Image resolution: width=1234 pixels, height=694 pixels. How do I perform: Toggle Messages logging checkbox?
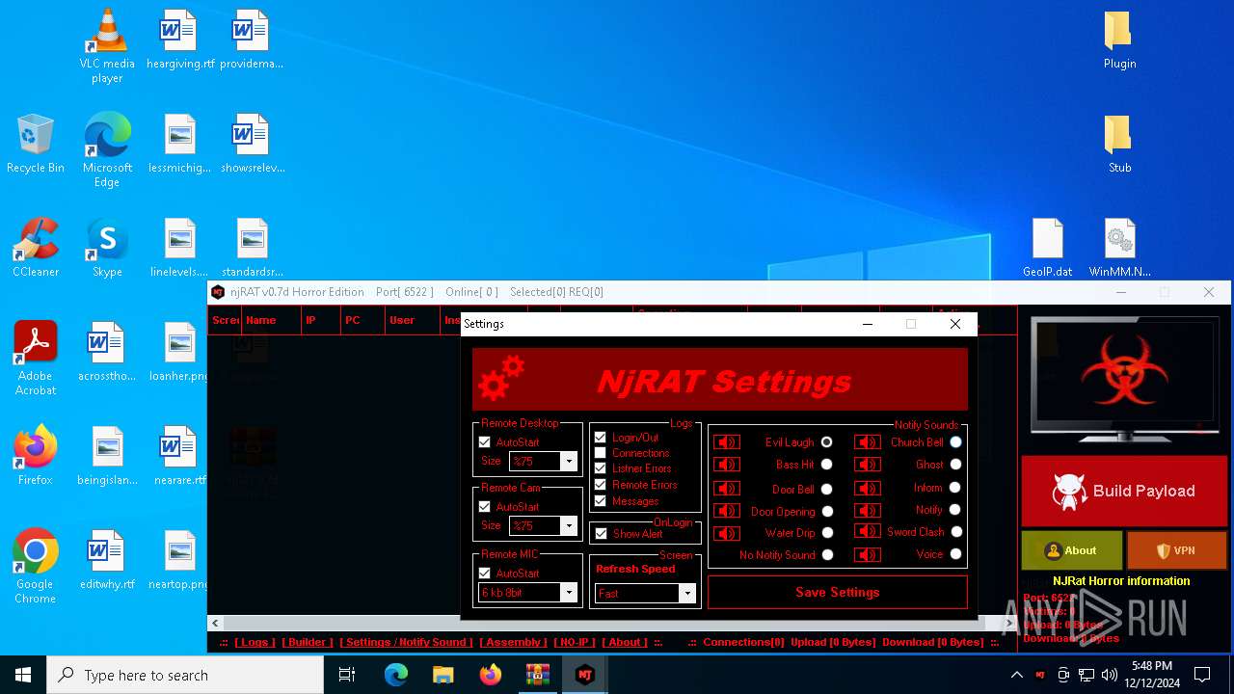click(601, 501)
